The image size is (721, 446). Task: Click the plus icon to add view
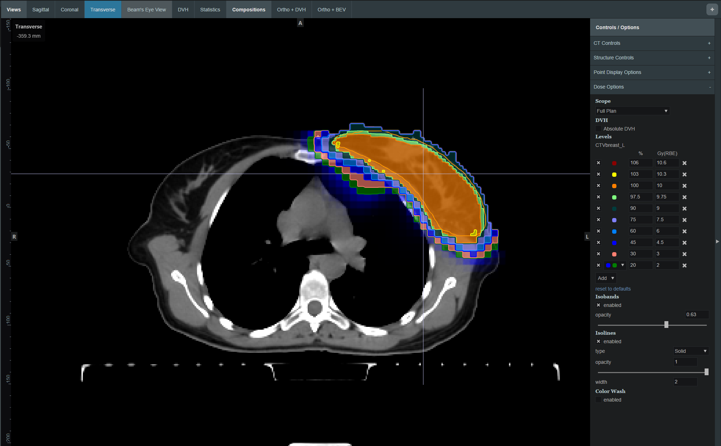click(x=712, y=10)
